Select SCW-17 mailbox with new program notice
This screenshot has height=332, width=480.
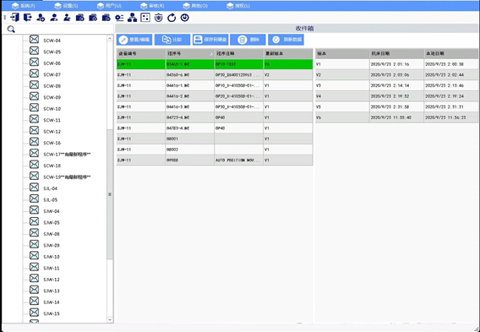click(60, 154)
